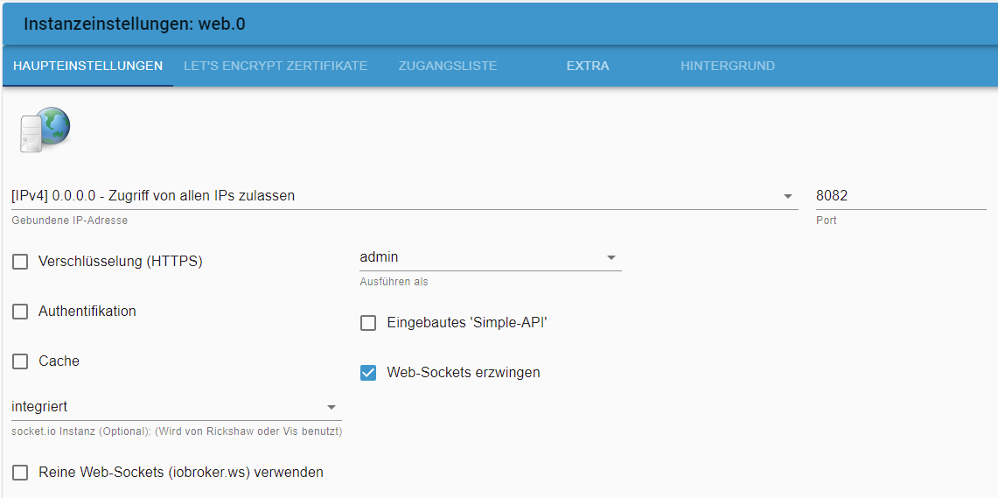The height and width of the screenshot is (498, 998).
Task: Uncheck Web-Sockets erzwingen
Action: (368, 373)
